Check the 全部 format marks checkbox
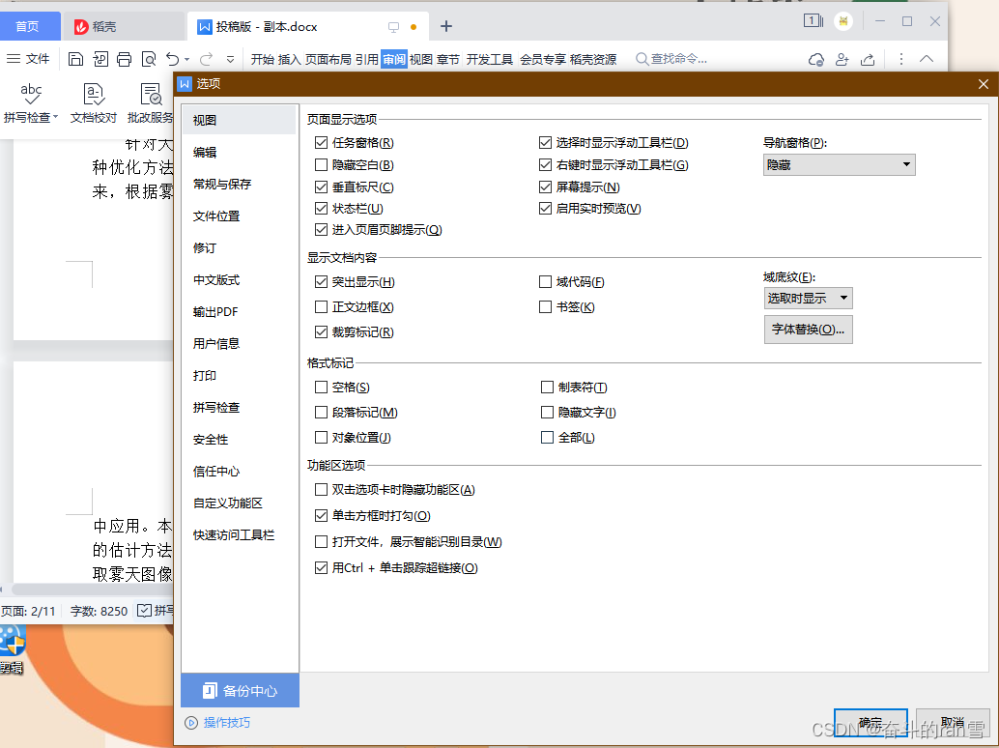The width and height of the screenshot is (999, 748). [547, 438]
